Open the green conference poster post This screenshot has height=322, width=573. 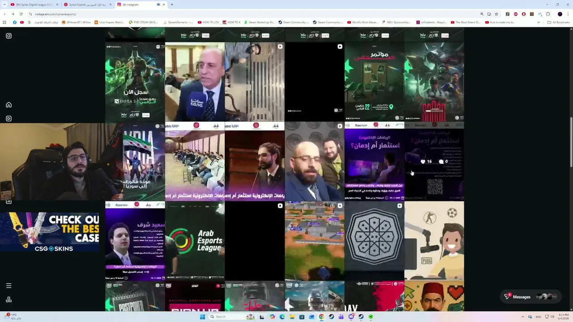coord(374,82)
